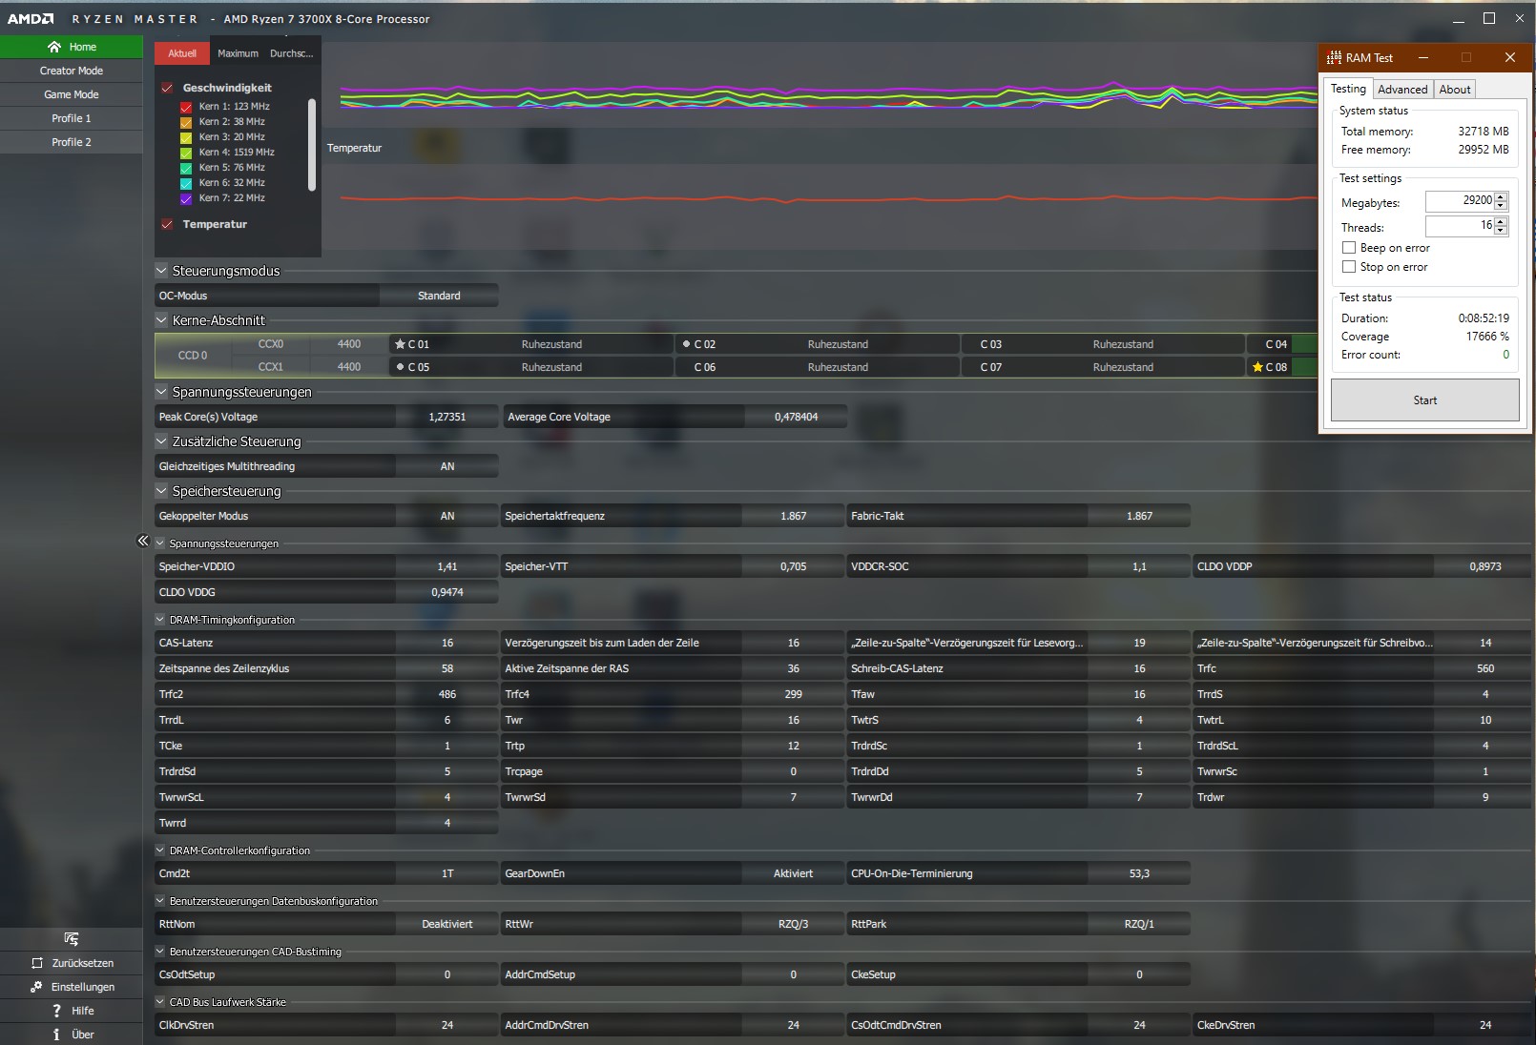Collapse Benutzersteuerungen CAD-Bustiming section
The width and height of the screenshot is (1536, 1045).
pyautogui.click(x=160, y=952)
